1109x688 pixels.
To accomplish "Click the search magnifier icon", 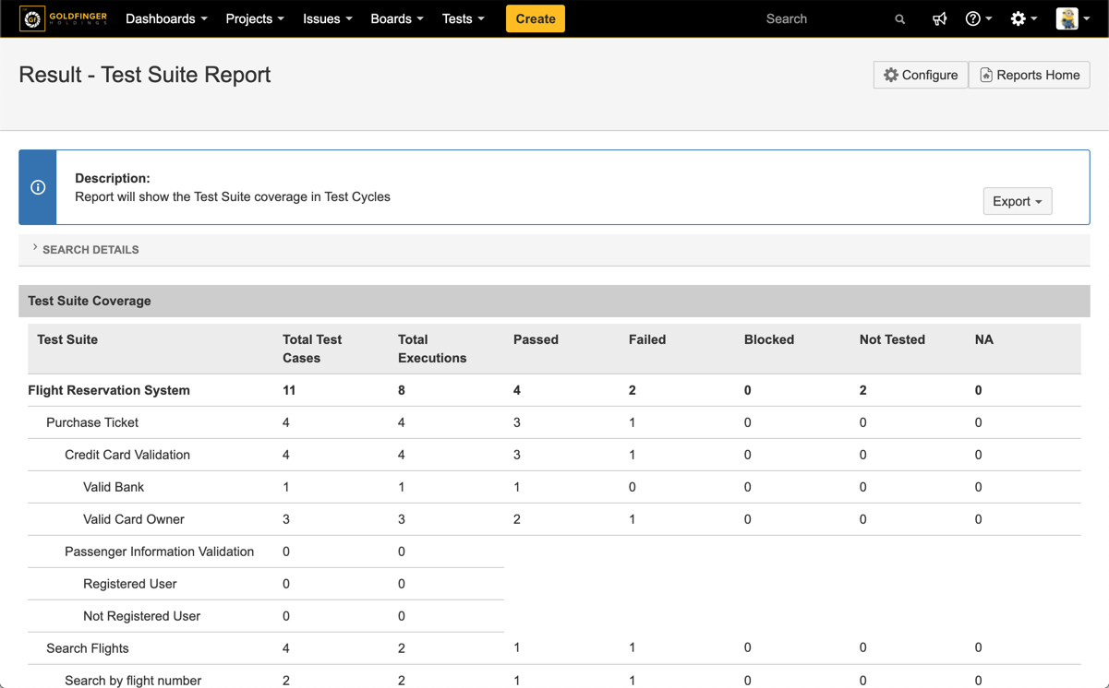I will click(899, 19).
